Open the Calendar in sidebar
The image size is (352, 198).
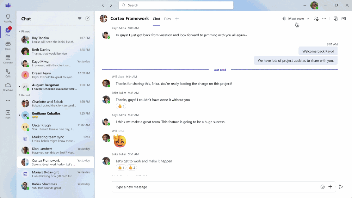pyautogui.click(x=8, y=60)
